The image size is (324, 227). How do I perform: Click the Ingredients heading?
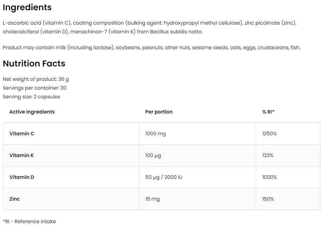(x=27, y=7)
